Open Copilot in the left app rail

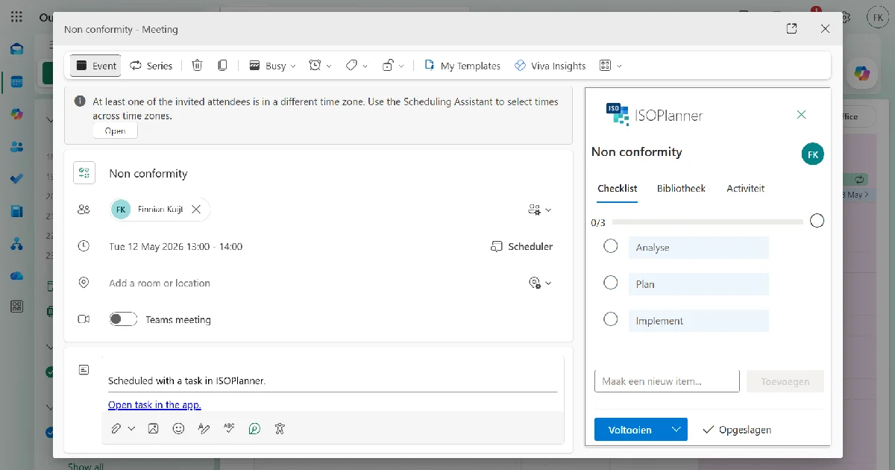(16, 114)
